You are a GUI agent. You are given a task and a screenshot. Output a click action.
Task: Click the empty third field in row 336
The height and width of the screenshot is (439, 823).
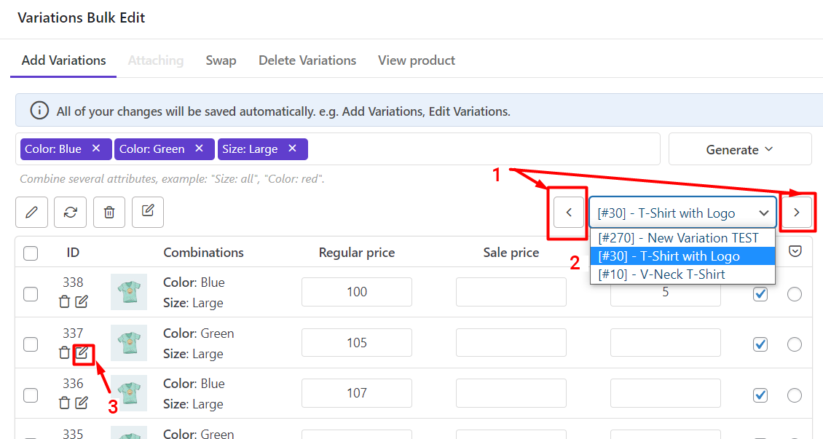point(666,393)
